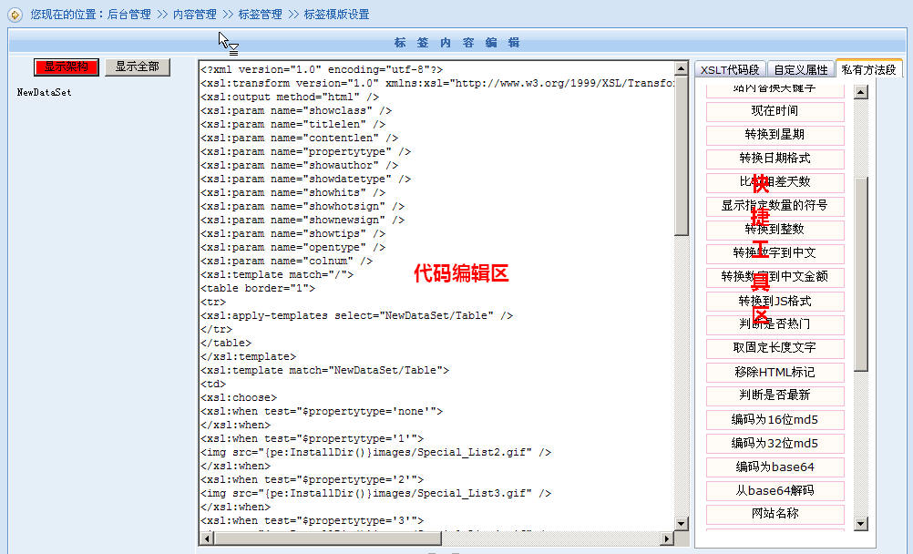Insert the 现在时间 method
This screenshot has height=554, width=913.
click(x=775, y=111)
